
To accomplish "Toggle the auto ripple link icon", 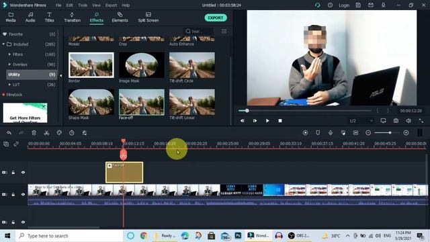I will [16, 144].
